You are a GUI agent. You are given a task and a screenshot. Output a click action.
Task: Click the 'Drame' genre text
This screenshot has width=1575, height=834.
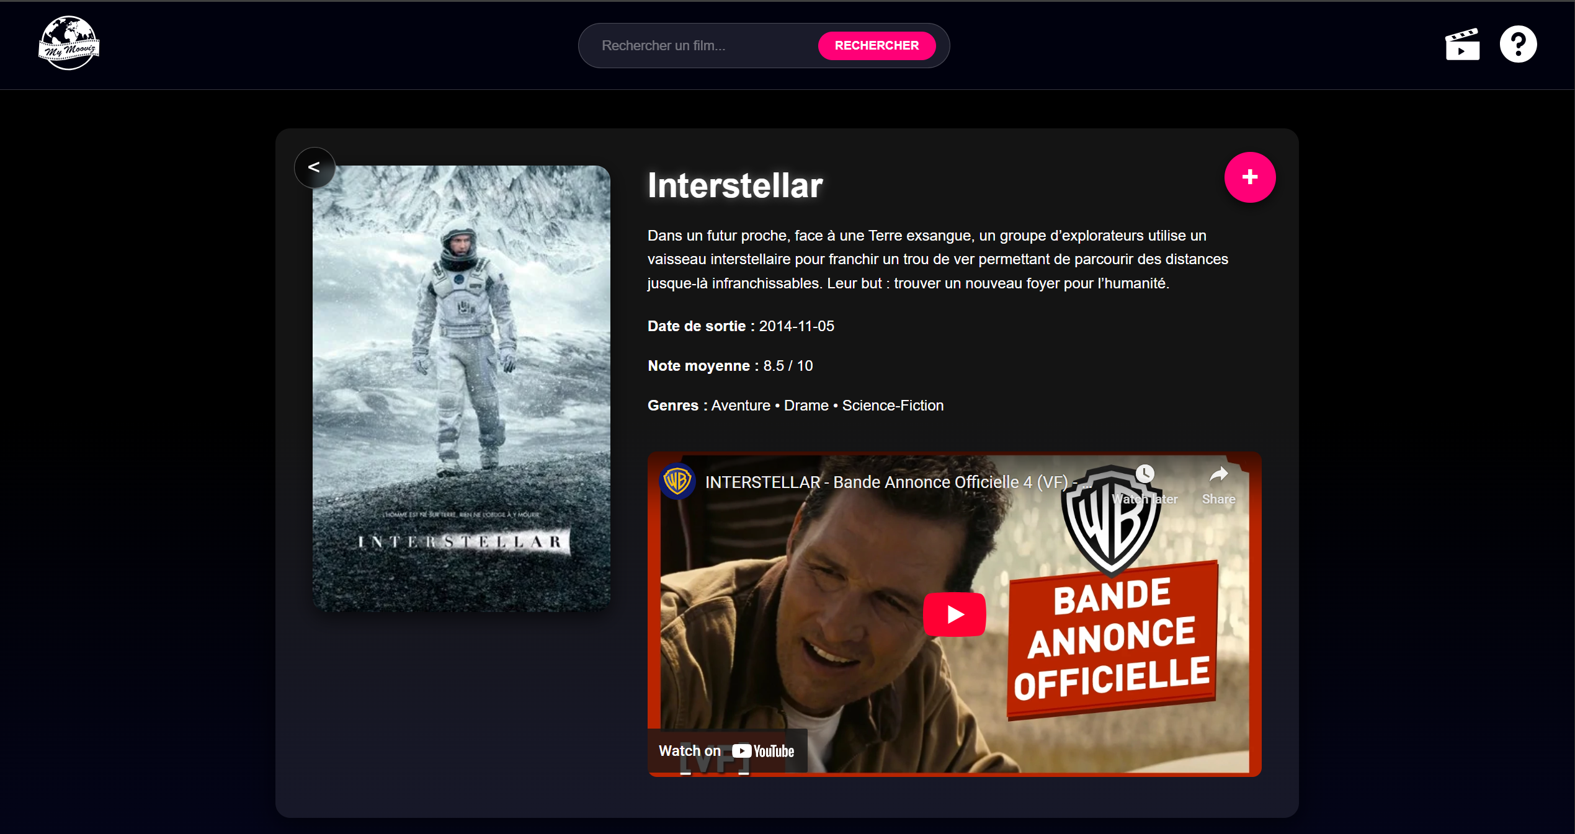pyautogui.click(x=806, y=406)
